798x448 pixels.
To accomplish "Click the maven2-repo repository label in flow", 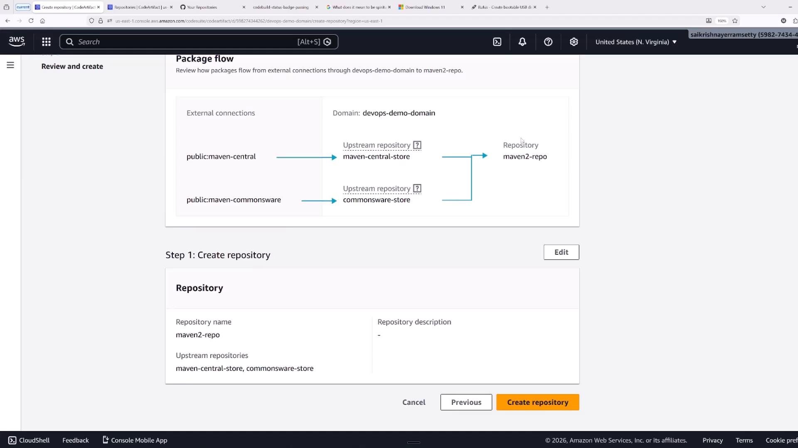I will coord(525,156).
